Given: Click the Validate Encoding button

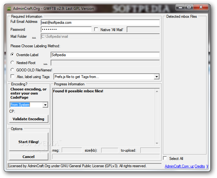Looking at the screenshot, I should pyautogui.click(x=29, y=119).
